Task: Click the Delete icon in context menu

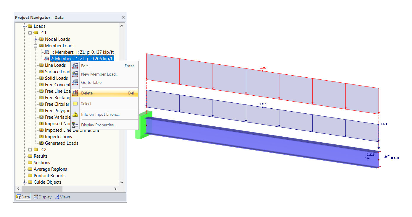Action: [75, 93]
